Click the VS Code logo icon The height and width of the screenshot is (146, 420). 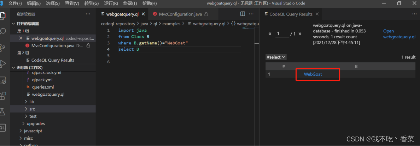click(2, 3)
